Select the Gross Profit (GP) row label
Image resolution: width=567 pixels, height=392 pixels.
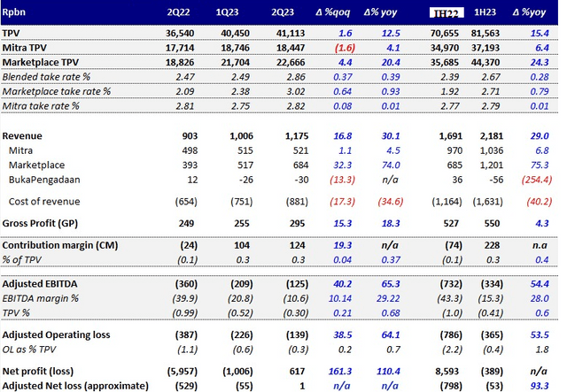[x=47, y=223]
